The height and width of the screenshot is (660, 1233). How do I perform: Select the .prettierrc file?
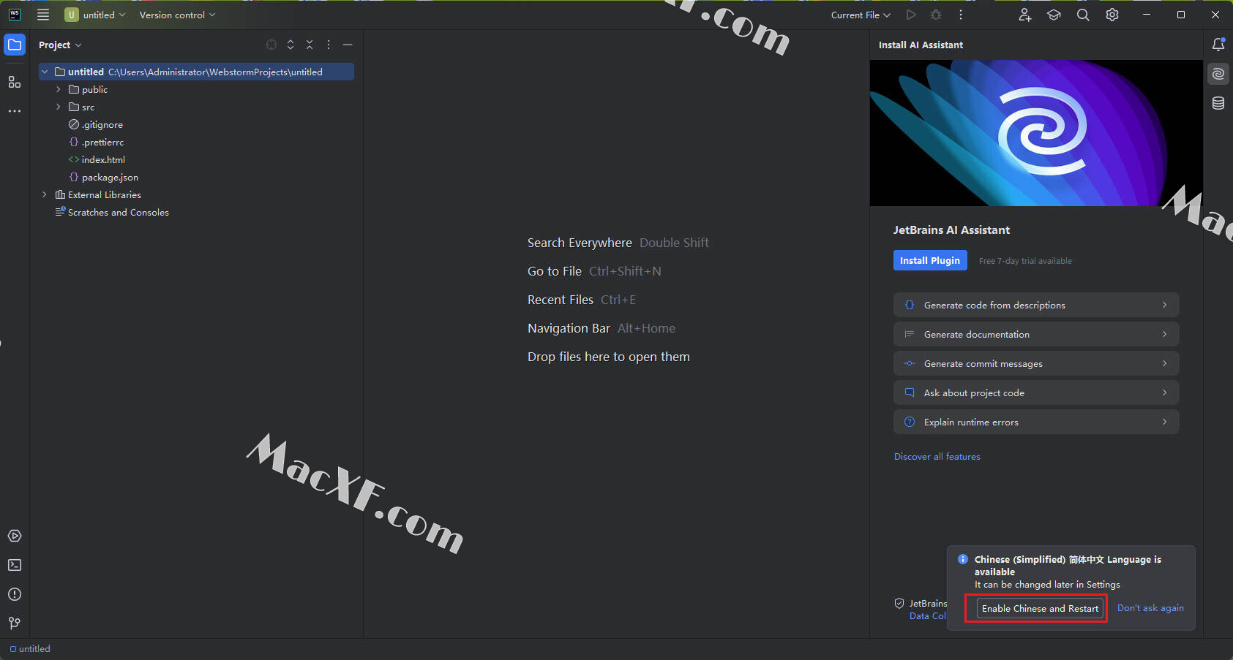tap(96, 142)
